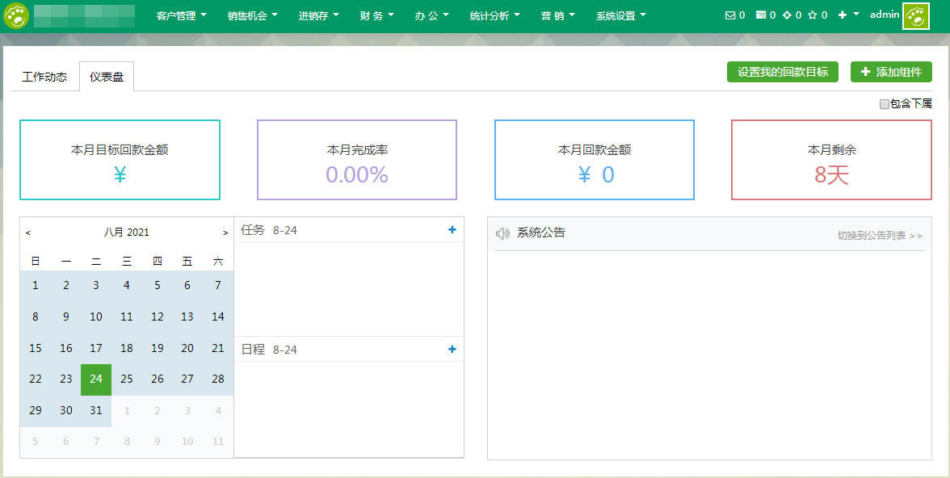Viewport: 950px width, 478px height.
Task: Open the 财务 dropdown menu
Action: [374, 15]
